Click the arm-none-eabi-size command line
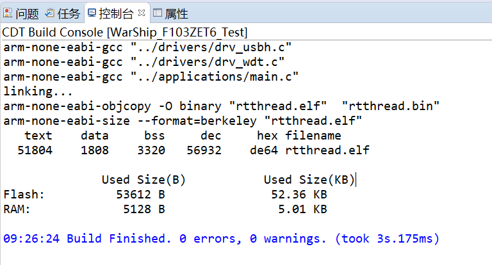Viewport: 492px width, 265px height. [x=183, y=120]
